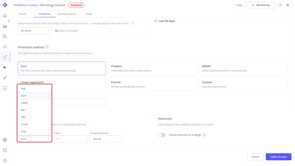Image resolution: width=295 pixels, height=166 pixels.
Task: Open the search magnifier sidebar icon
Action: point(5,36)
